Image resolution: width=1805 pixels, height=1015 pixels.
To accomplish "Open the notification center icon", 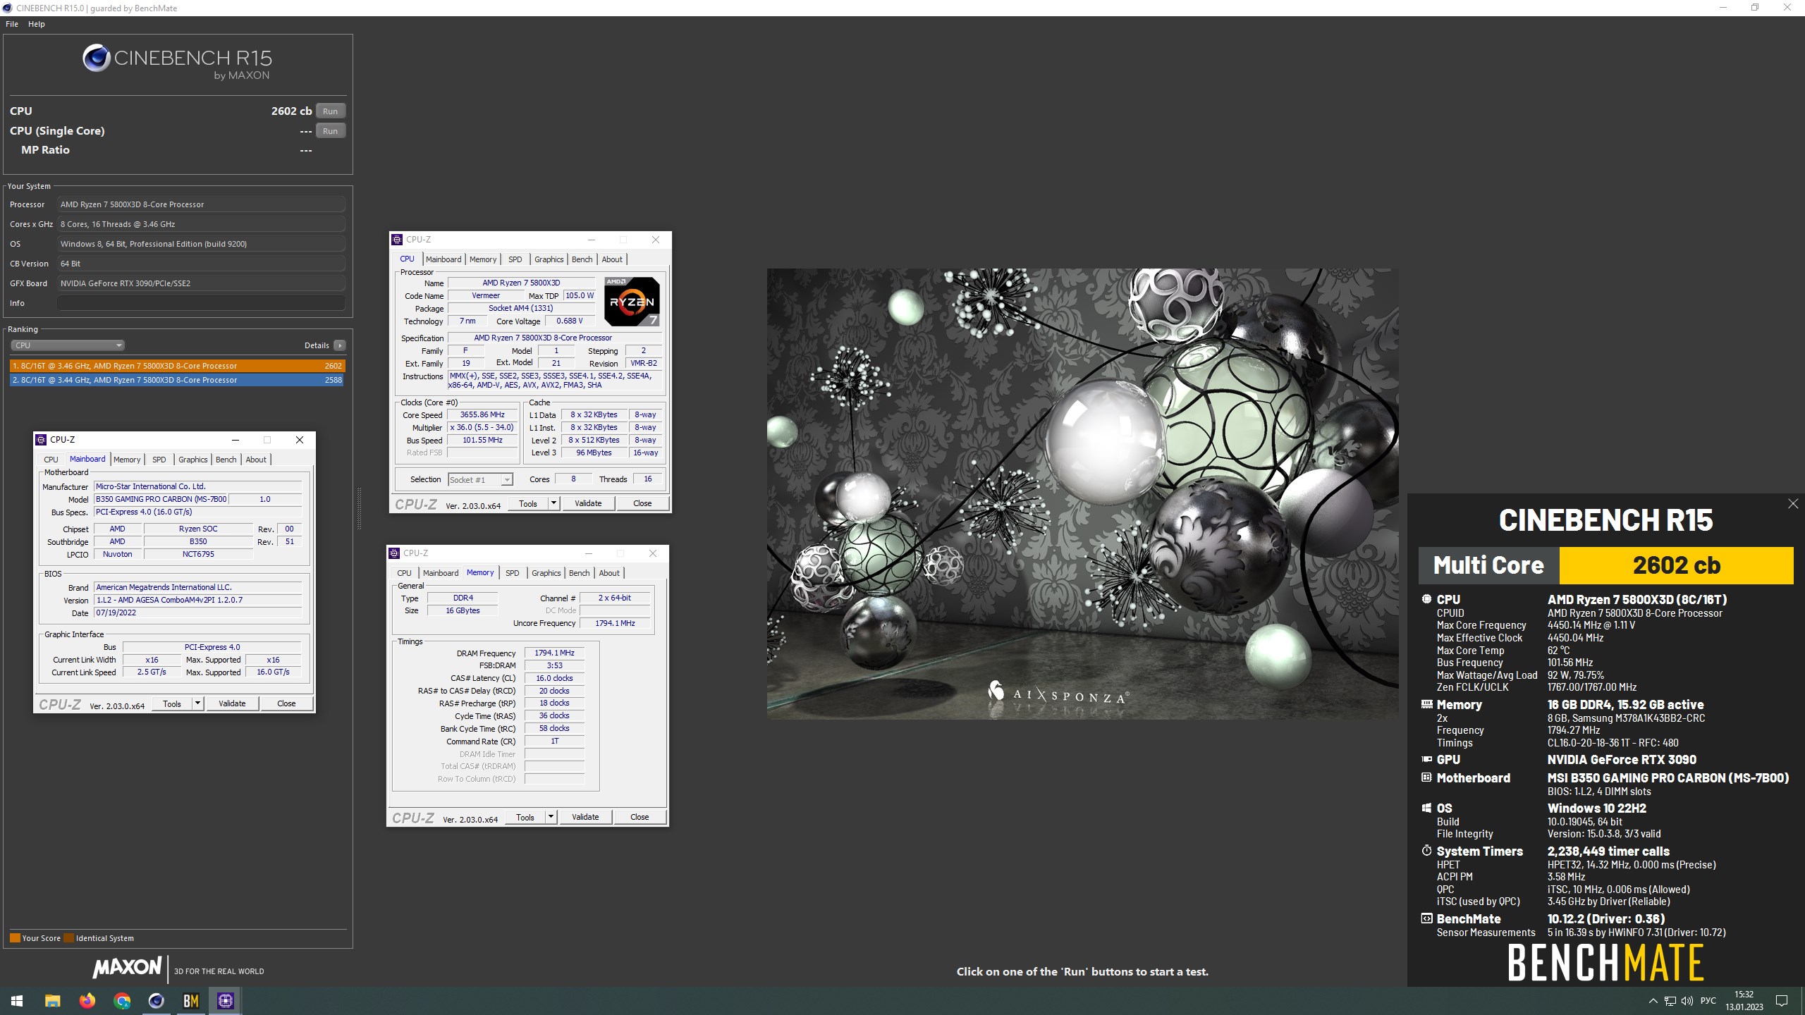I will click(x=1782, y=1001).
